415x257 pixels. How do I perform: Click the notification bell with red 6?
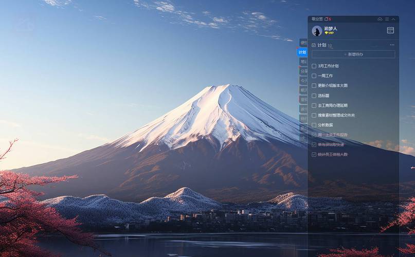click(327, 19)
